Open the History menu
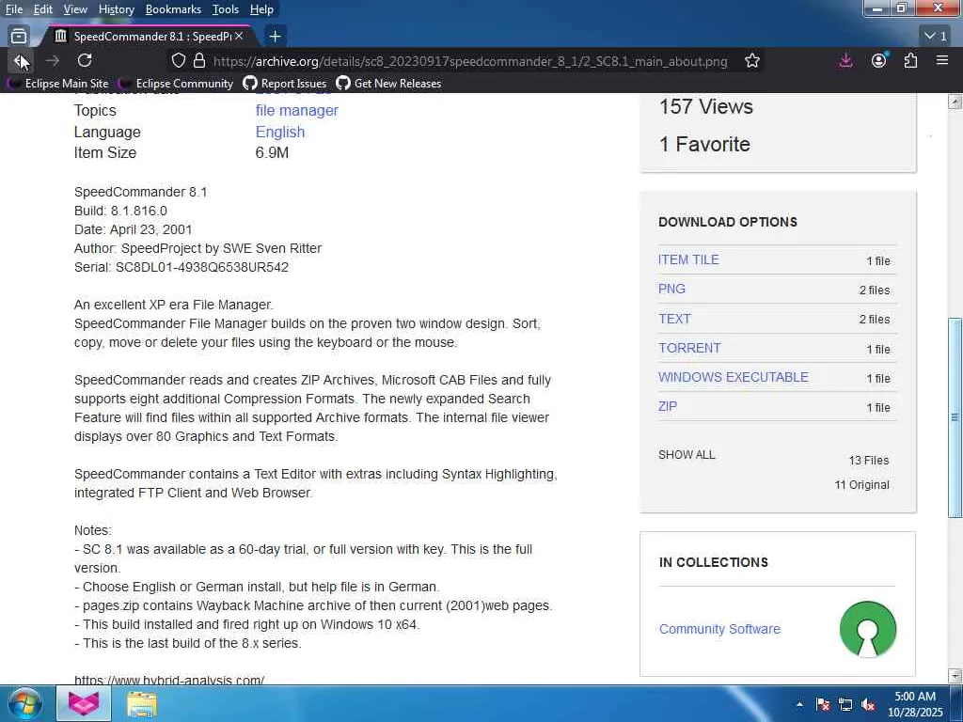Viewport: 963px width, 722px height. click(116, 9)
